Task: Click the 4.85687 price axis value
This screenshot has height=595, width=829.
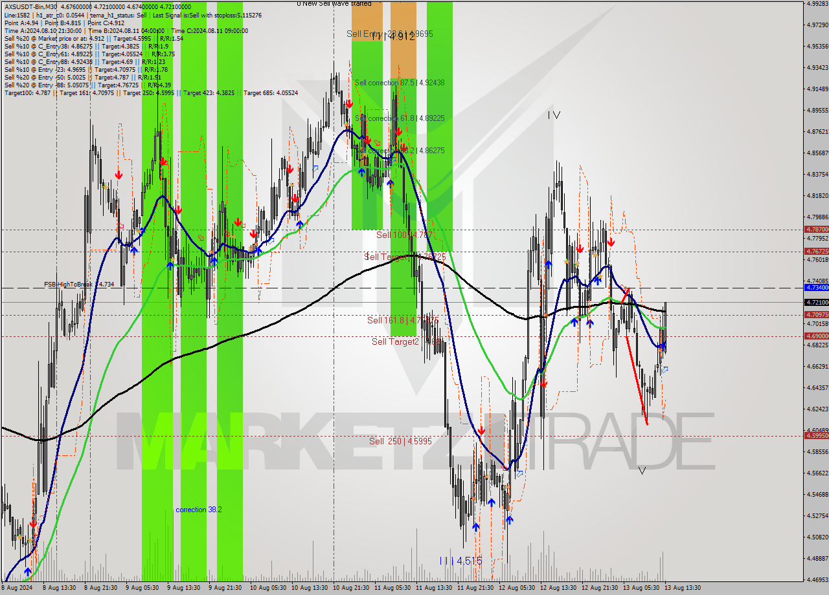Action: coord(817,153)
